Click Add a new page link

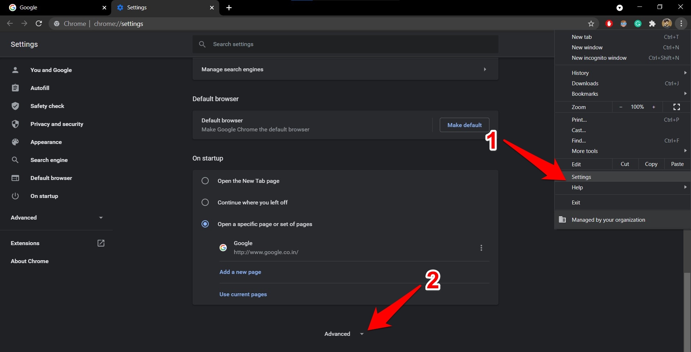[x=240, y=272]
